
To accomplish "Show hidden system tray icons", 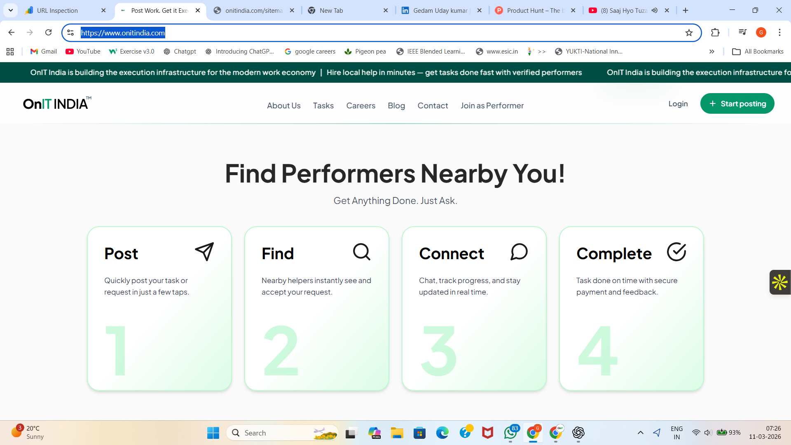I will click(640, 433).
